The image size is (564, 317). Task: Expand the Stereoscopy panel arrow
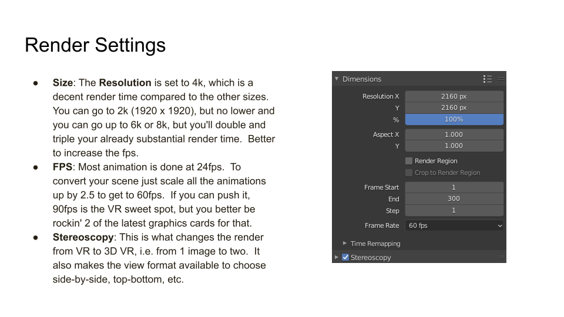[x=337, y=257]
